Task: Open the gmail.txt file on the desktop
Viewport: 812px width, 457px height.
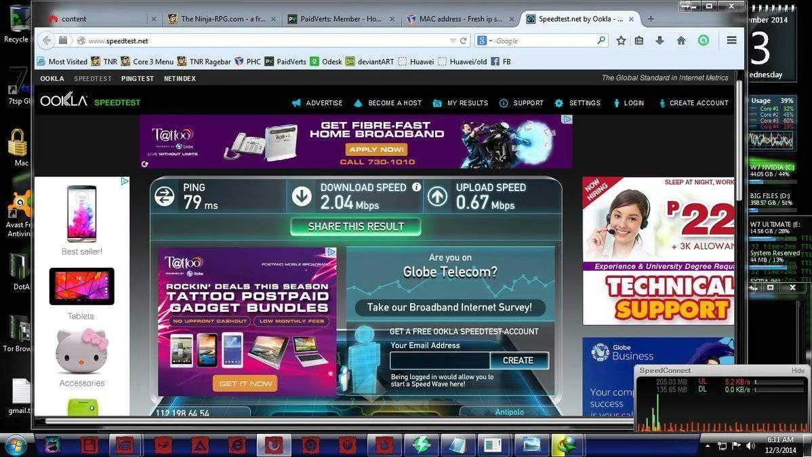Action: click(x=20, y=397)
